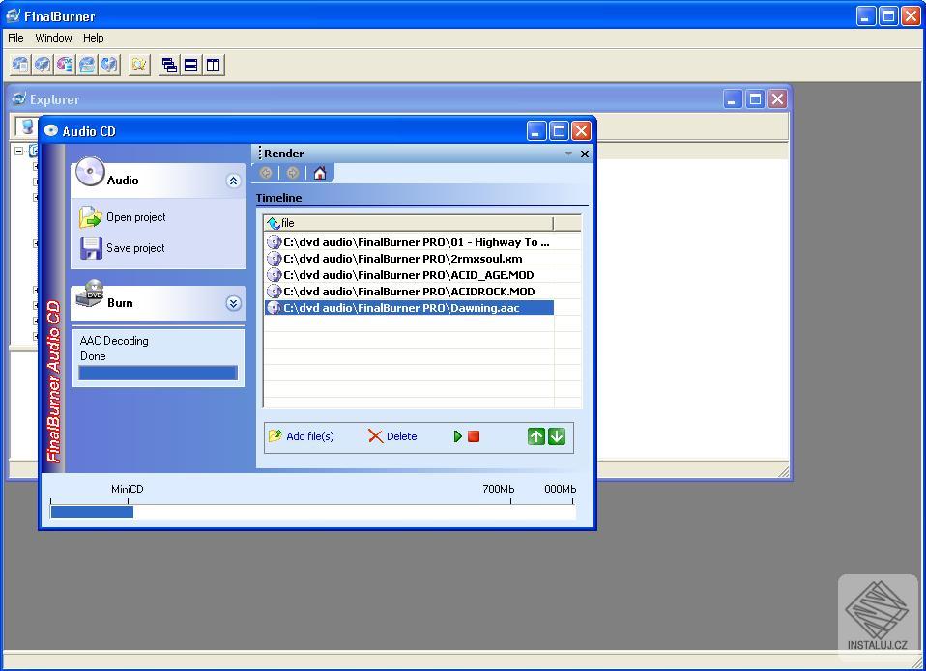This screenshot has width=926, height=671.
Task: Open the File menu
Action: tap(15, 38)
